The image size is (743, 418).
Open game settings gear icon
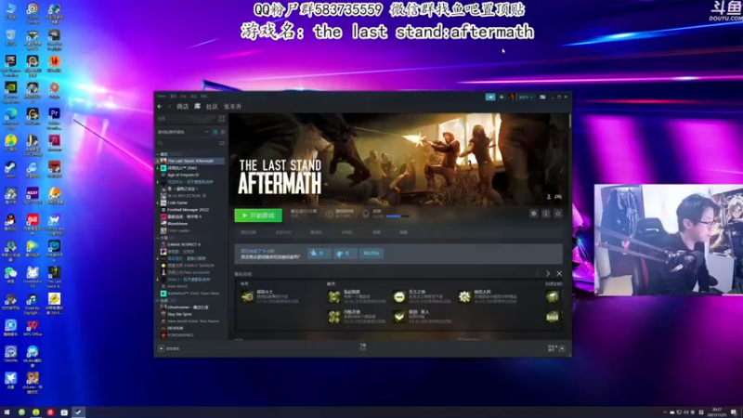tap(533, 214)
